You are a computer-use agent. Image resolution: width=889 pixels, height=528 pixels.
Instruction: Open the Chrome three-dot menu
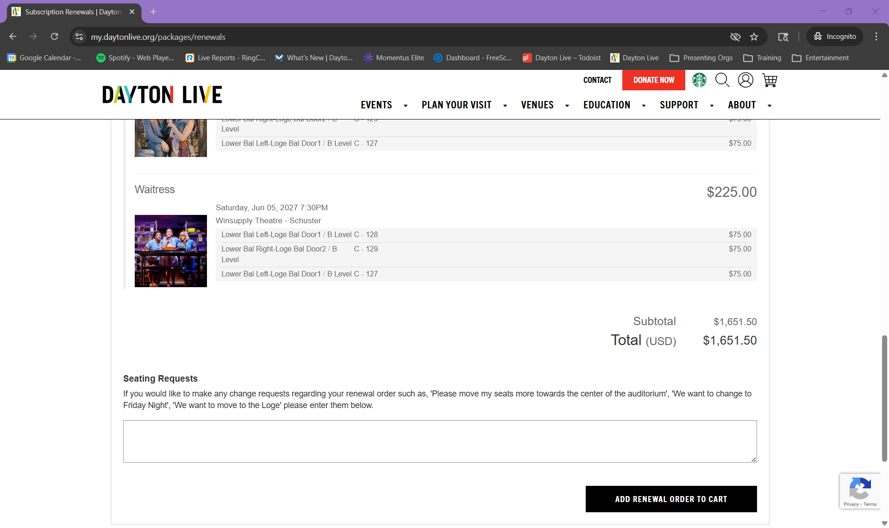pos(876,37)
